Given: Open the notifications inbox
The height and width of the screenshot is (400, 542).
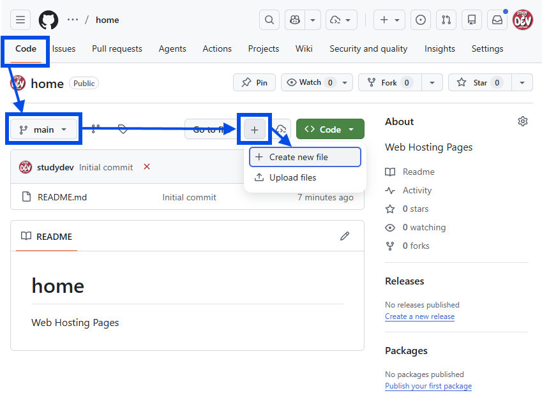Looking at the screenshot, I should pos(497,20).
